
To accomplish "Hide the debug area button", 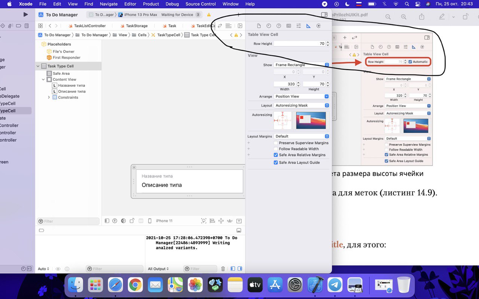I will pos(239,230).
